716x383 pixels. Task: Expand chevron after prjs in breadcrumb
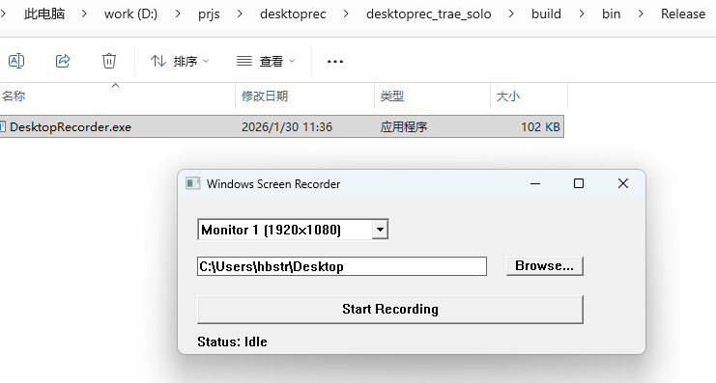point(240,14)
